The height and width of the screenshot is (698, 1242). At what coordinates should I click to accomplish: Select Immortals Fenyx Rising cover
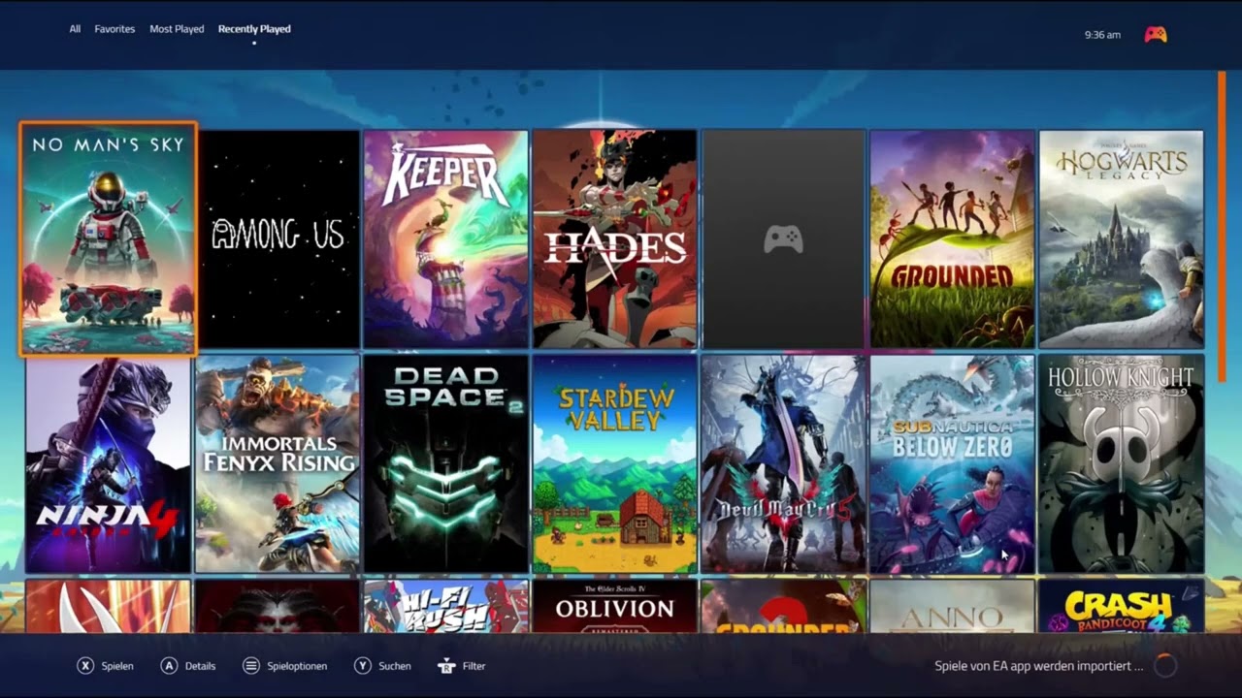[x=278, y=463]
